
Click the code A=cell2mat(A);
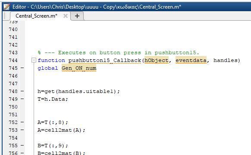point(61,130)
